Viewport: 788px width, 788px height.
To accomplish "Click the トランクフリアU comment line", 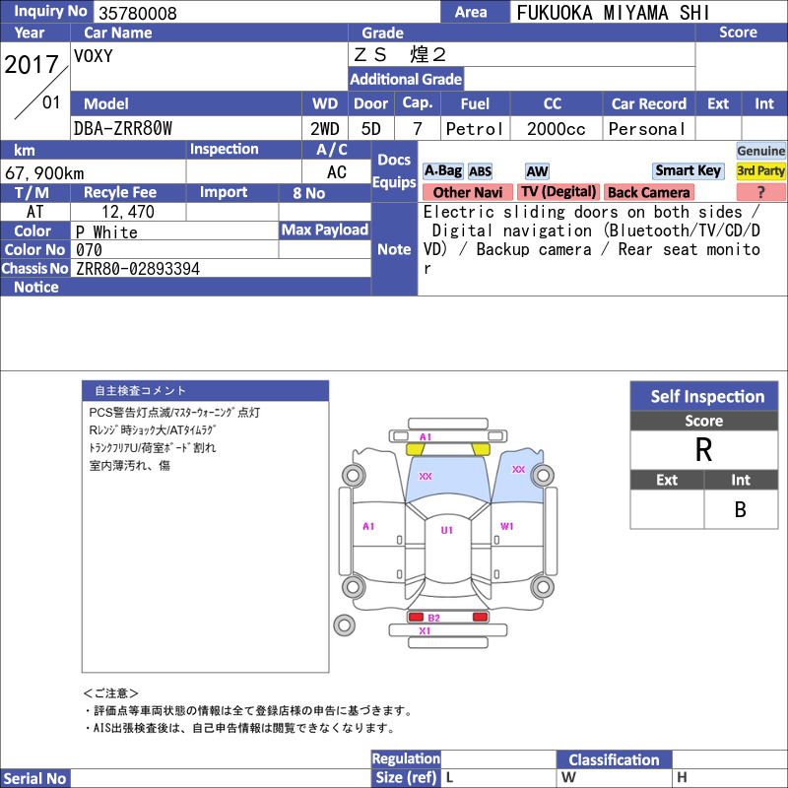I will [x=153, y=448].
